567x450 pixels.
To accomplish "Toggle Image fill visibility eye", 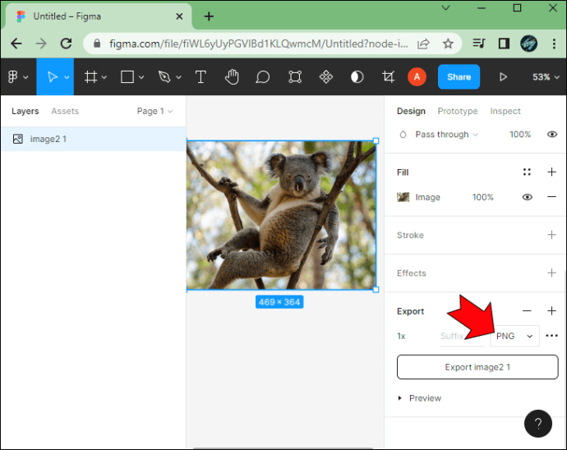I will pos(528,197).
